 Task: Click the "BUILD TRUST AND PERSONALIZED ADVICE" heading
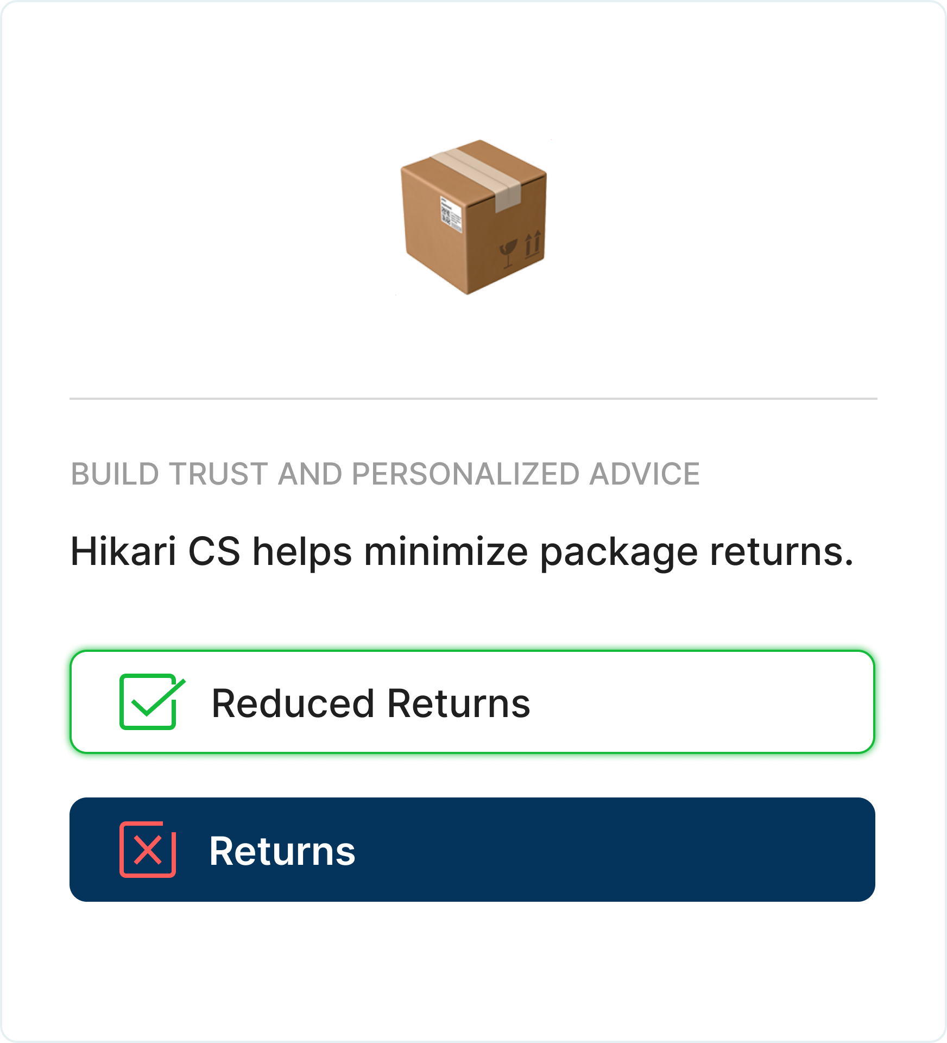[386, 474]
